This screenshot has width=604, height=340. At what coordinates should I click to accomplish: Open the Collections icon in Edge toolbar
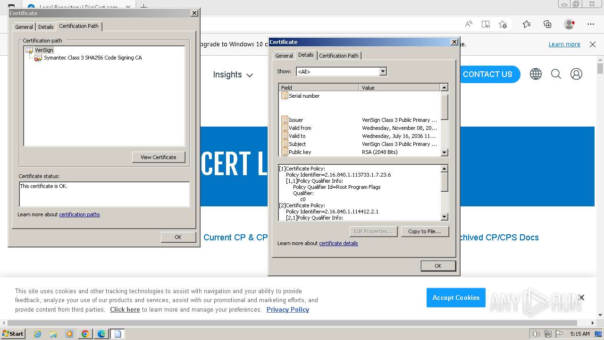547,24
